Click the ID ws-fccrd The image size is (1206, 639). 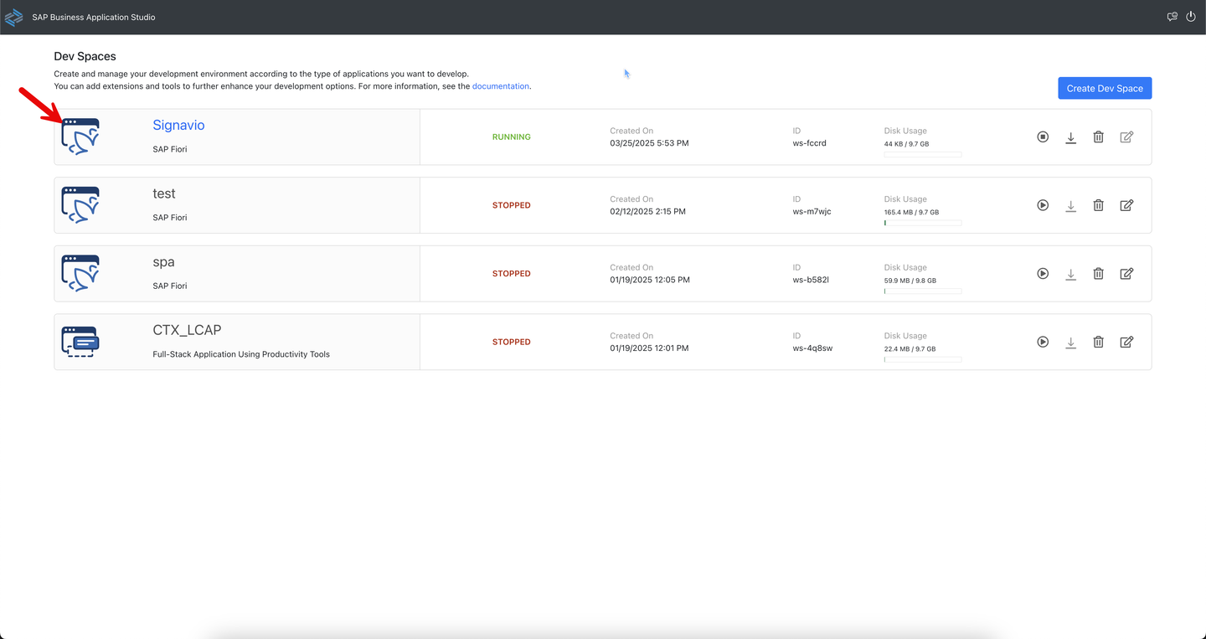(810, 143)
